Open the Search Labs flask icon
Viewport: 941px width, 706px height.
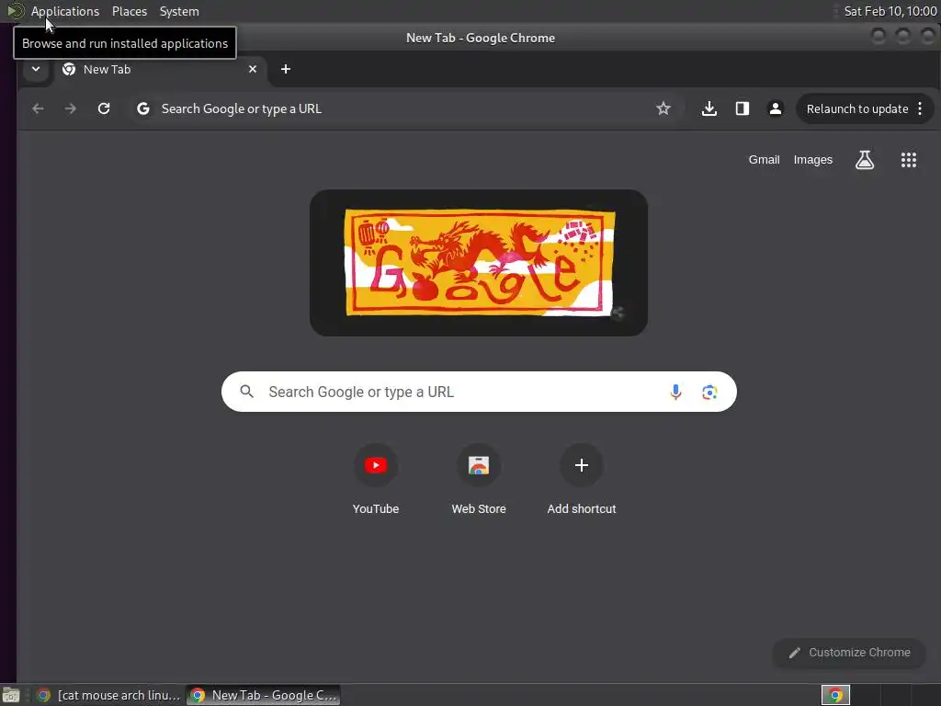tap(864, 160)
